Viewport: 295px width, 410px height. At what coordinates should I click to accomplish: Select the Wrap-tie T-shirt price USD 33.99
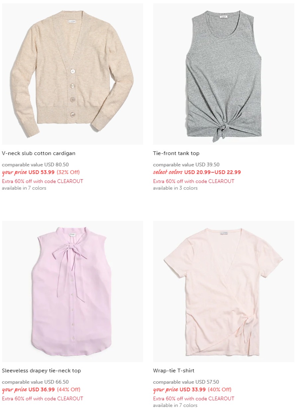(193, 389)
